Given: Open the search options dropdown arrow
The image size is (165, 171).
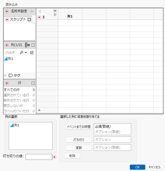Looking at the screenshot, I should click(x=26, y=53).
